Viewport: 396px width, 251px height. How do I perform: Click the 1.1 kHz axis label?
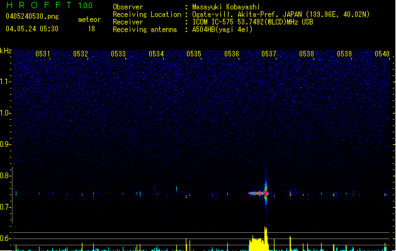(x=5, y=82)
